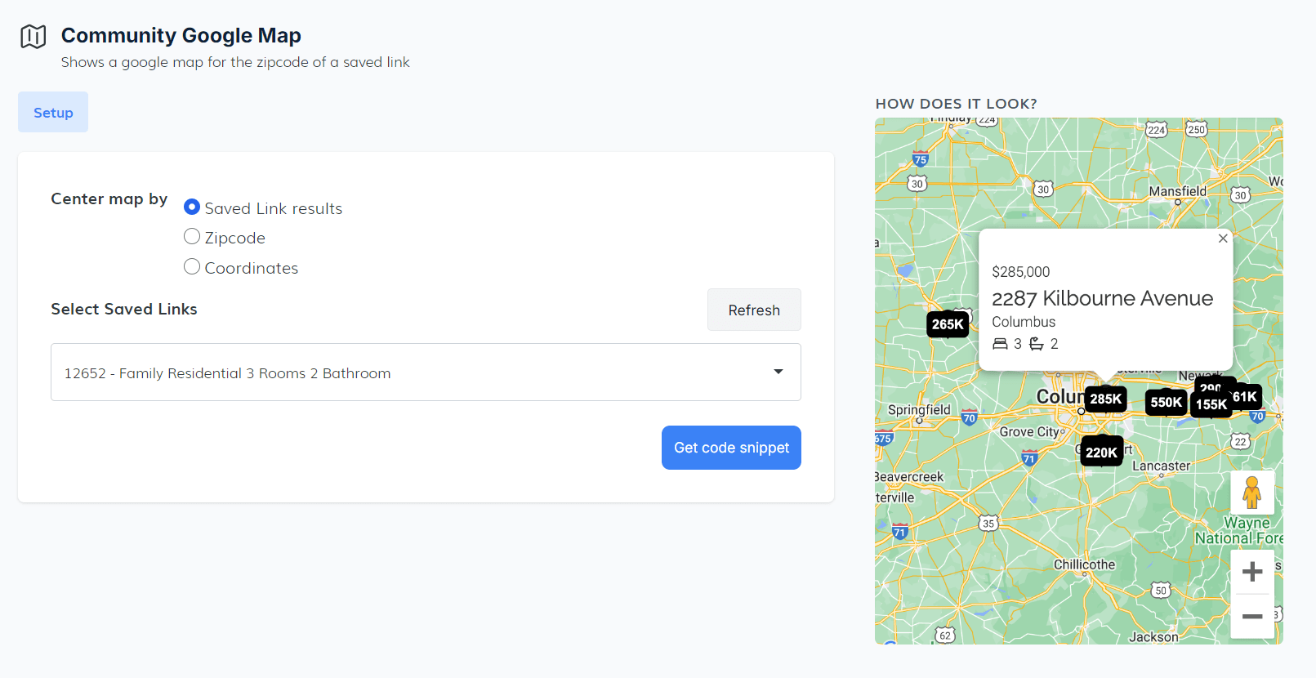
Task: Select the 265K price marker on map
Action: (x=948, y=324)
